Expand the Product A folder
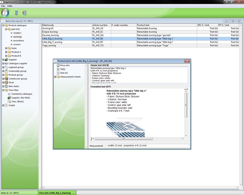This screenshot has height=195, width=244. pos(6,52)
